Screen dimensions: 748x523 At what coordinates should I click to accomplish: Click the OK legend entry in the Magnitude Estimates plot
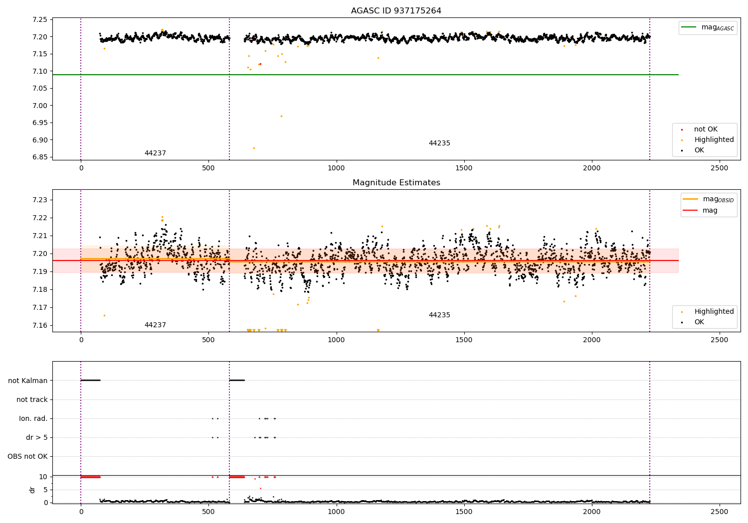click(699, 322)
